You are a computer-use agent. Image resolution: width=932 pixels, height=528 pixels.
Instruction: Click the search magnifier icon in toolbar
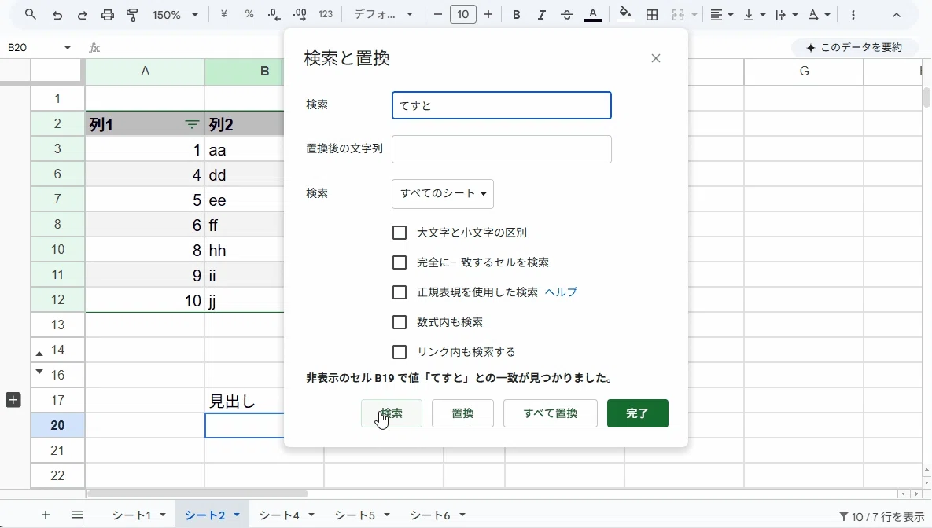(31, 14)
